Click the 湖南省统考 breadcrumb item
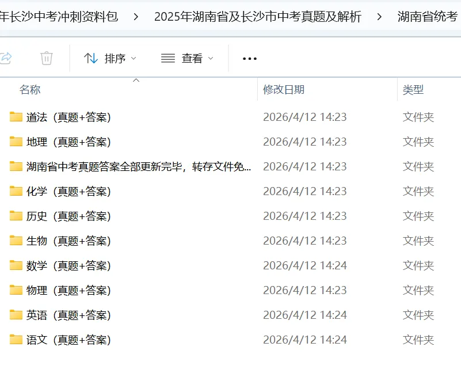This screenshot has height=381, width=461. (427, 17)
